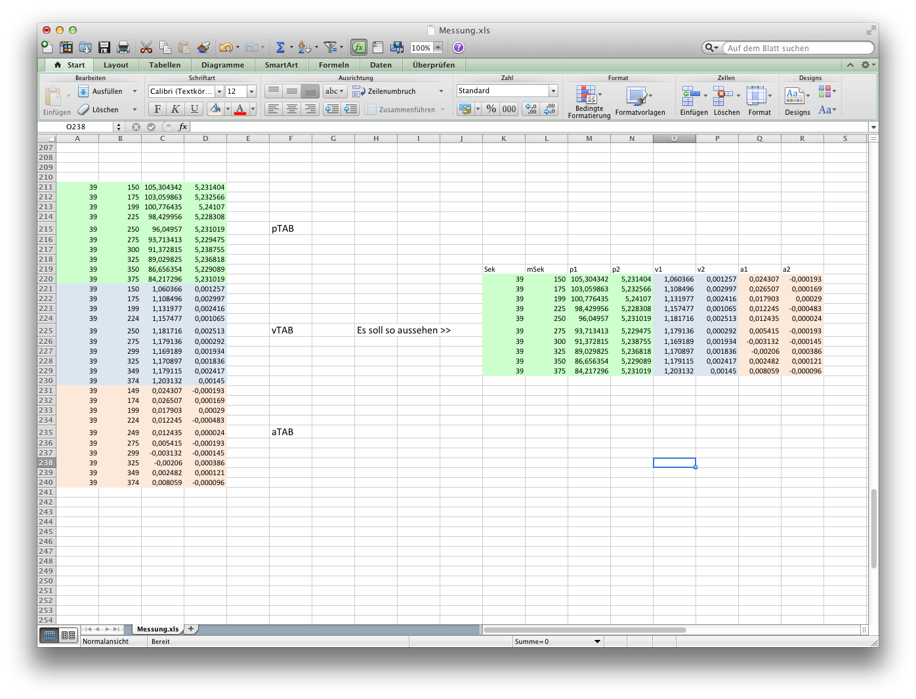This screenshot has width=916, height=699.
Task: Open the abc text orientation dropdown
Action: click(x=335, y=91)
